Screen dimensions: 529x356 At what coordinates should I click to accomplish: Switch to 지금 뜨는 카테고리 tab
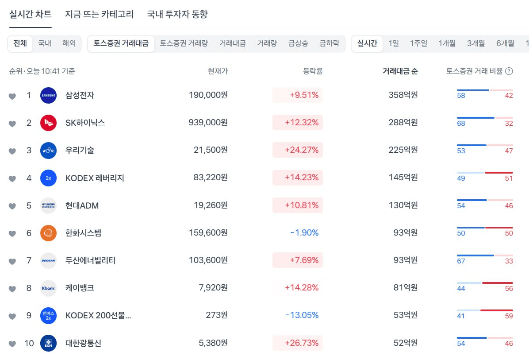click(99, 14)
